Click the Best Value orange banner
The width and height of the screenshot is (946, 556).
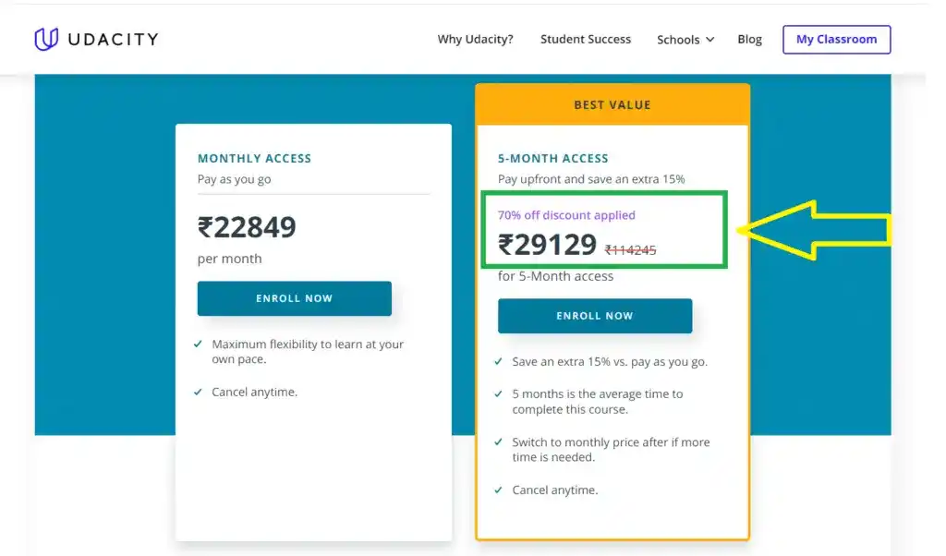(612, 105)
